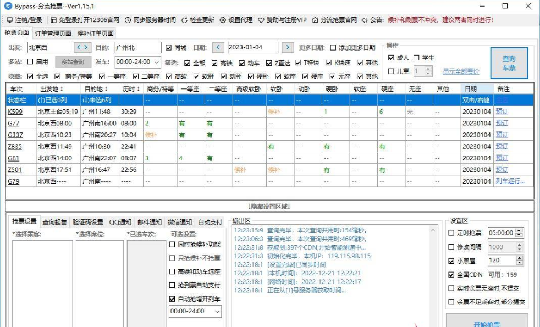Click 预订 link for K599
540x327 pixels.
point(502,112)
